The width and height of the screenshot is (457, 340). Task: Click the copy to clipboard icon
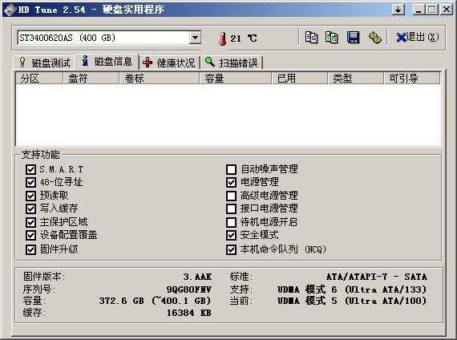[x=311, y=38]
